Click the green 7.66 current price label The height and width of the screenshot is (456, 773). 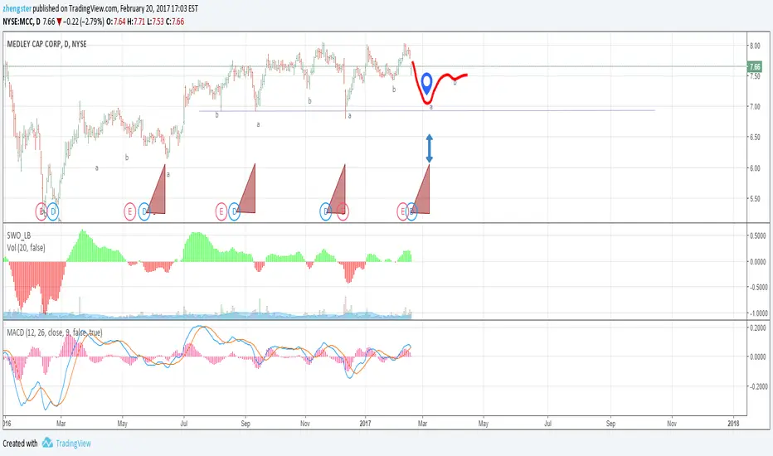coord(755,66)
